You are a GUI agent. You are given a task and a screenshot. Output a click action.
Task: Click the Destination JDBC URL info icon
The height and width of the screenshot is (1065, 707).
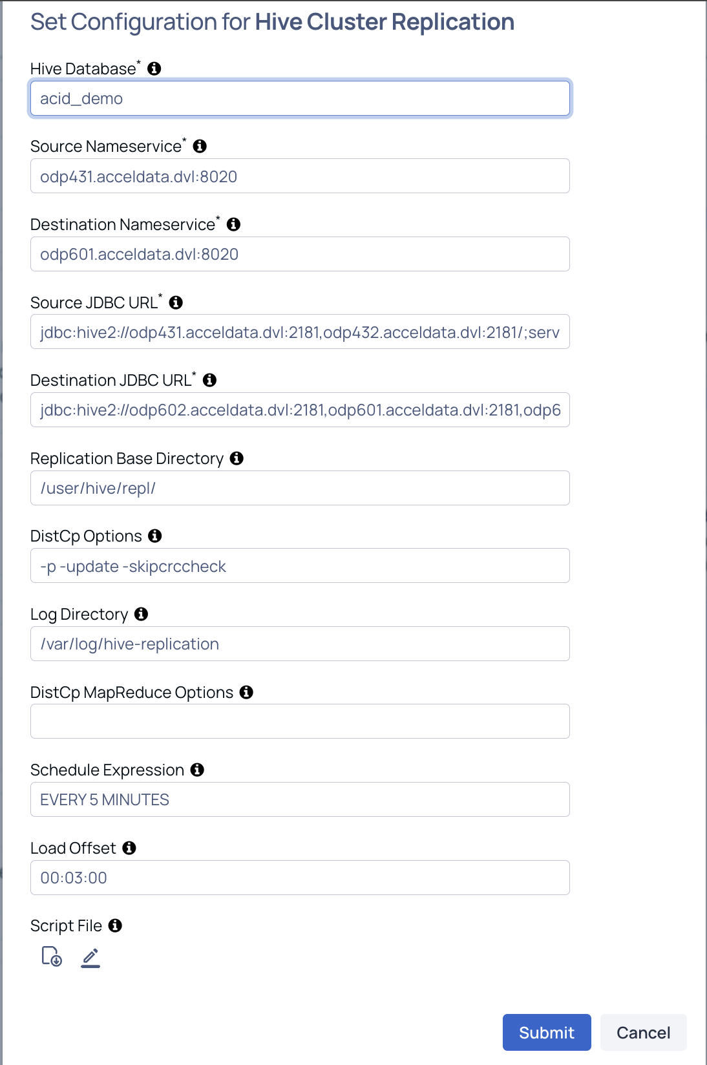(209, 380)
